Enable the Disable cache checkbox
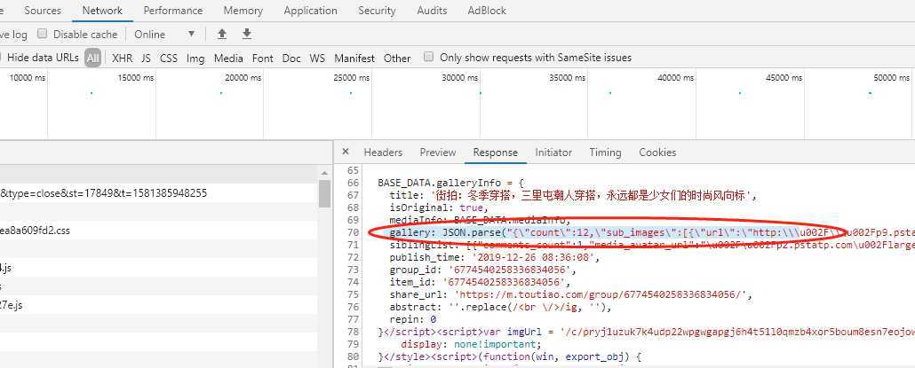Viewport: 915px width, 368px height. [42, 34]
